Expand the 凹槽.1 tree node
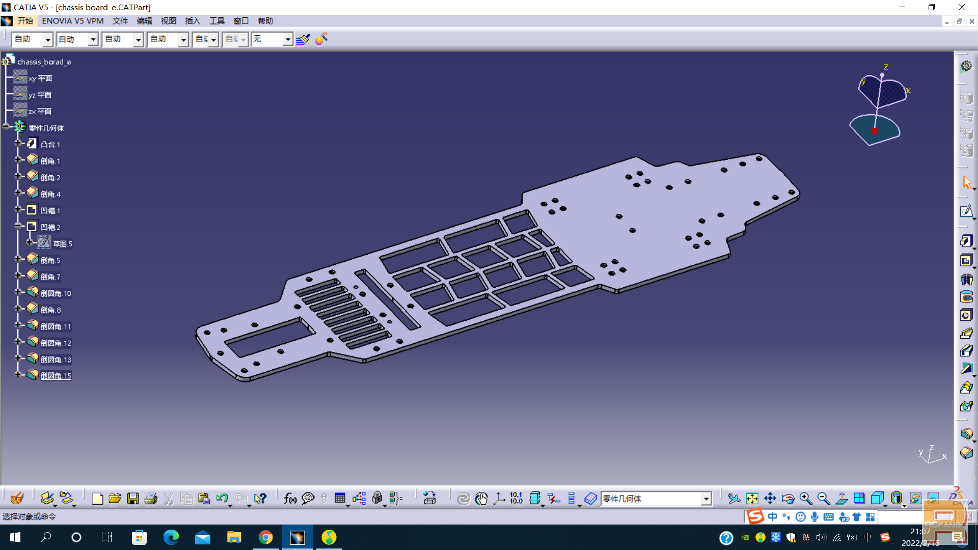This screenshot has height=550, width=978. [x=18, y=209]
